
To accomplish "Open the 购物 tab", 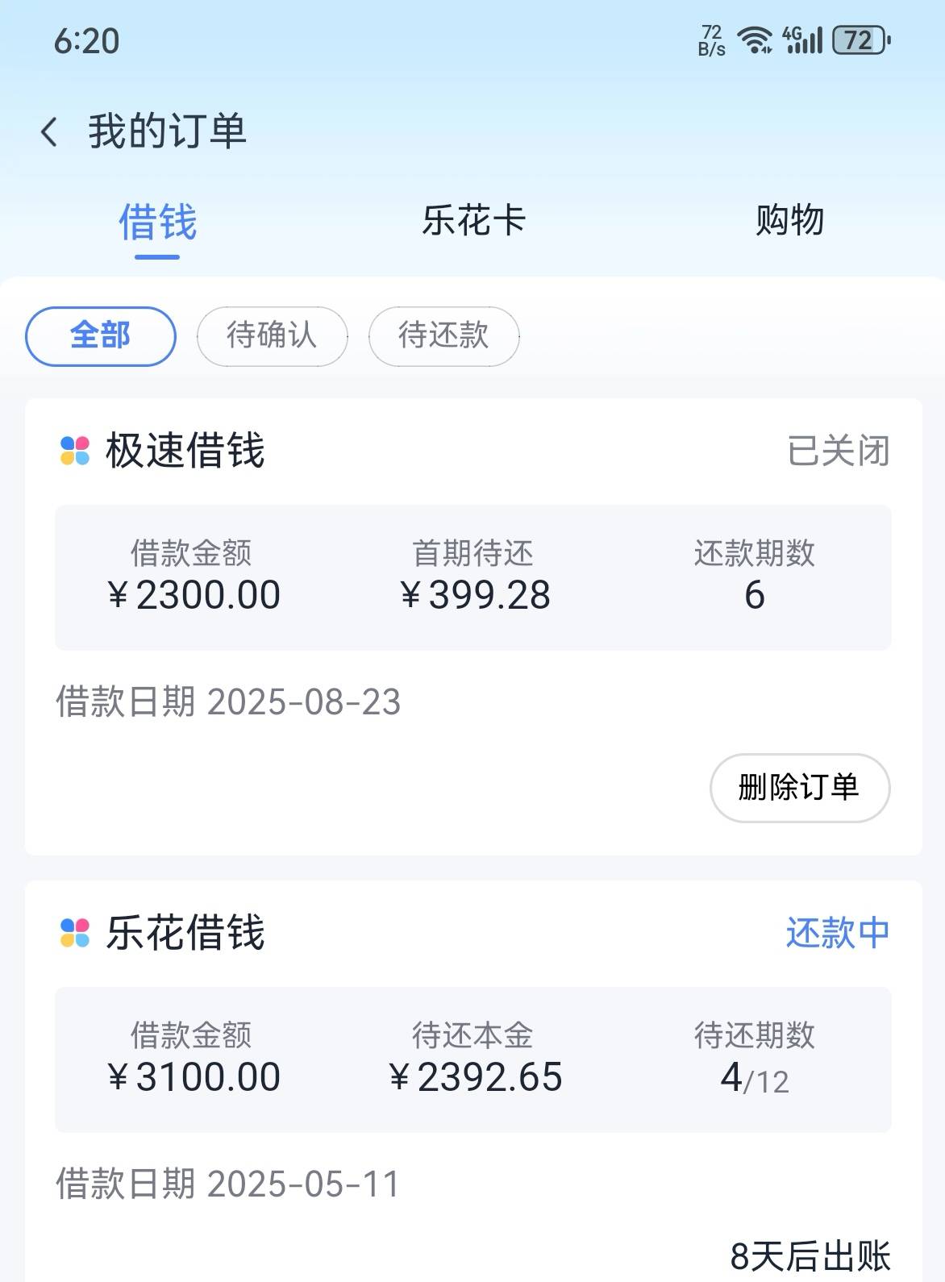I will pyautogui.click(x=789, y=221).
